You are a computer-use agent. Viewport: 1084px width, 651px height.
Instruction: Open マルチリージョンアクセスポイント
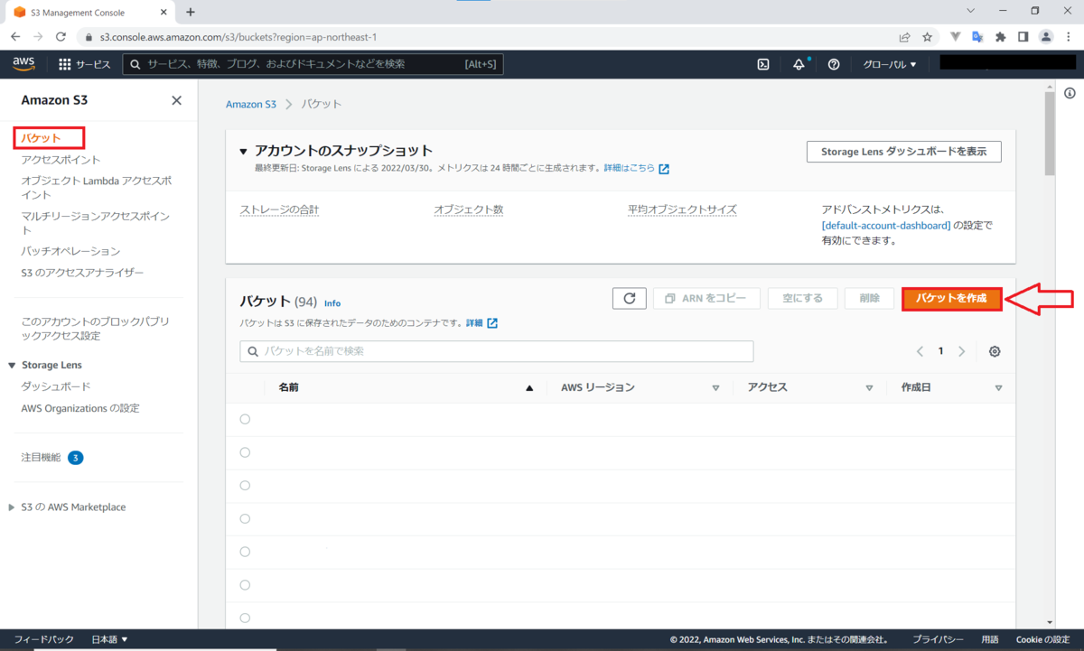(x=96, y=223)
